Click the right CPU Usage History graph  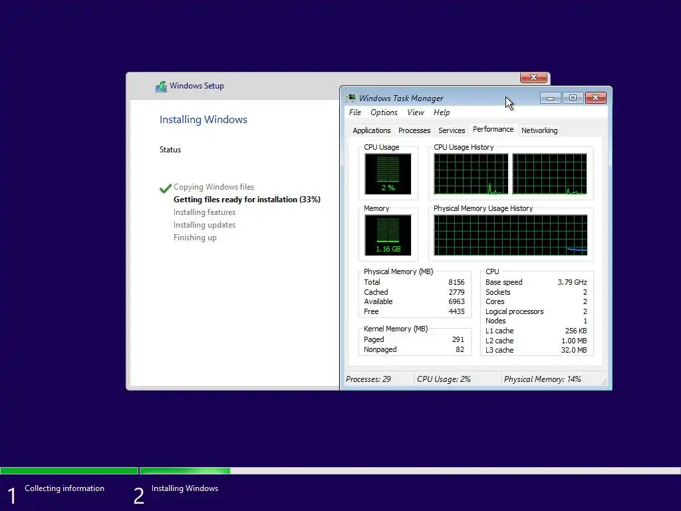tap(549, 174)
